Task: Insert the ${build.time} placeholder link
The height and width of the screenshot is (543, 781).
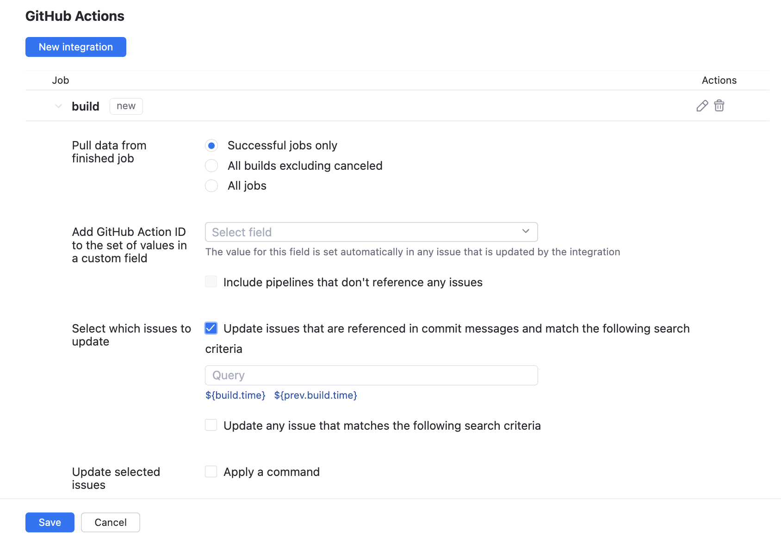Action: click(x=236, y=395)
